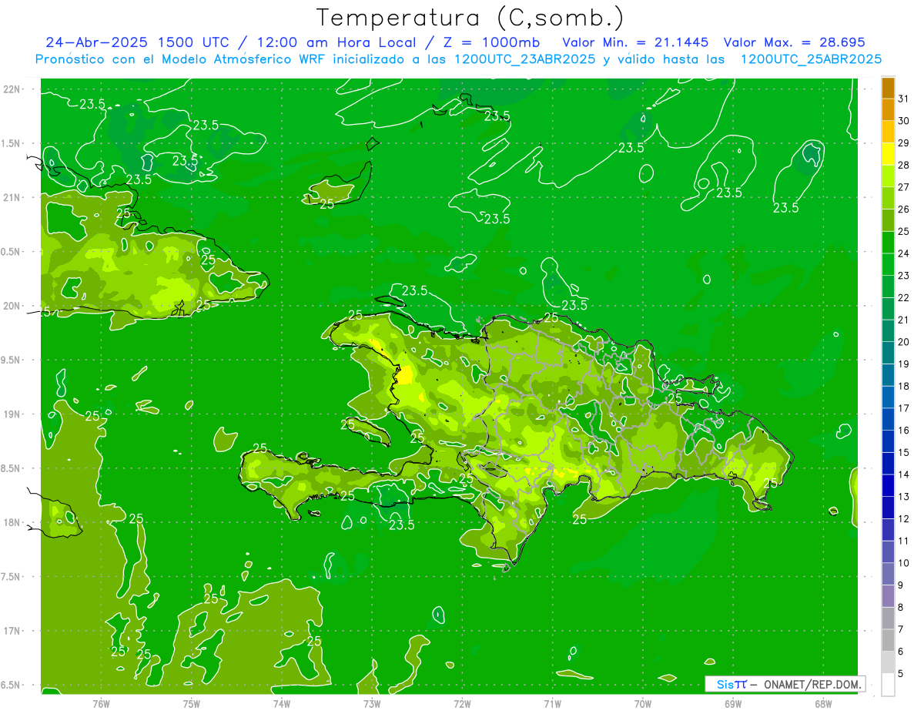
Task: Click the '1200UTC_25ABR2025' valid-until time text
Action: (x=811, y=59)
